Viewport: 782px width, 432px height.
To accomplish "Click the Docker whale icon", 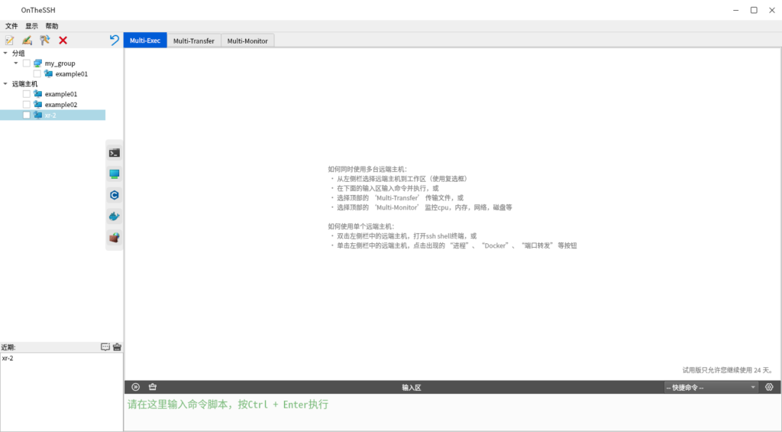I will (x=114, y=216).
